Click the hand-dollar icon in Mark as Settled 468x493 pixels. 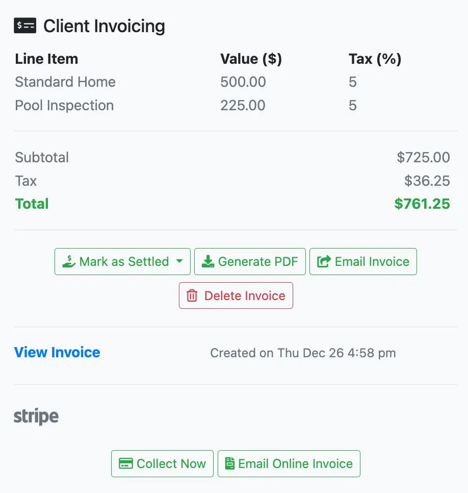(x=69, y=262)
